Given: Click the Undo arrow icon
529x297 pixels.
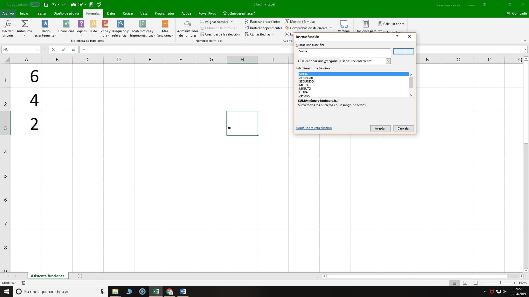Looking at the screenshot, I should click(54, 5).
